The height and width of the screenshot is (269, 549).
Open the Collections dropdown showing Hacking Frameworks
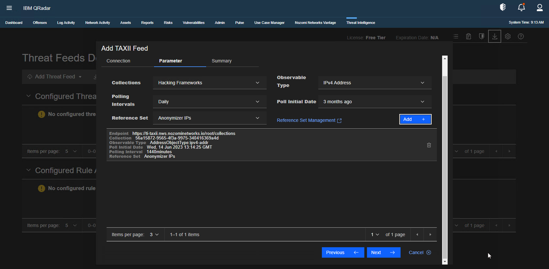[x=210, y=83]
